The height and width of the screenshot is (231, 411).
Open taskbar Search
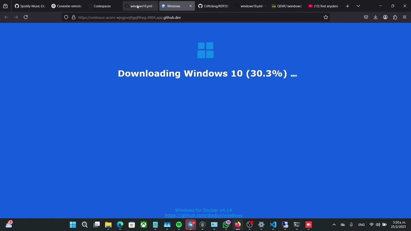point(85,225)
